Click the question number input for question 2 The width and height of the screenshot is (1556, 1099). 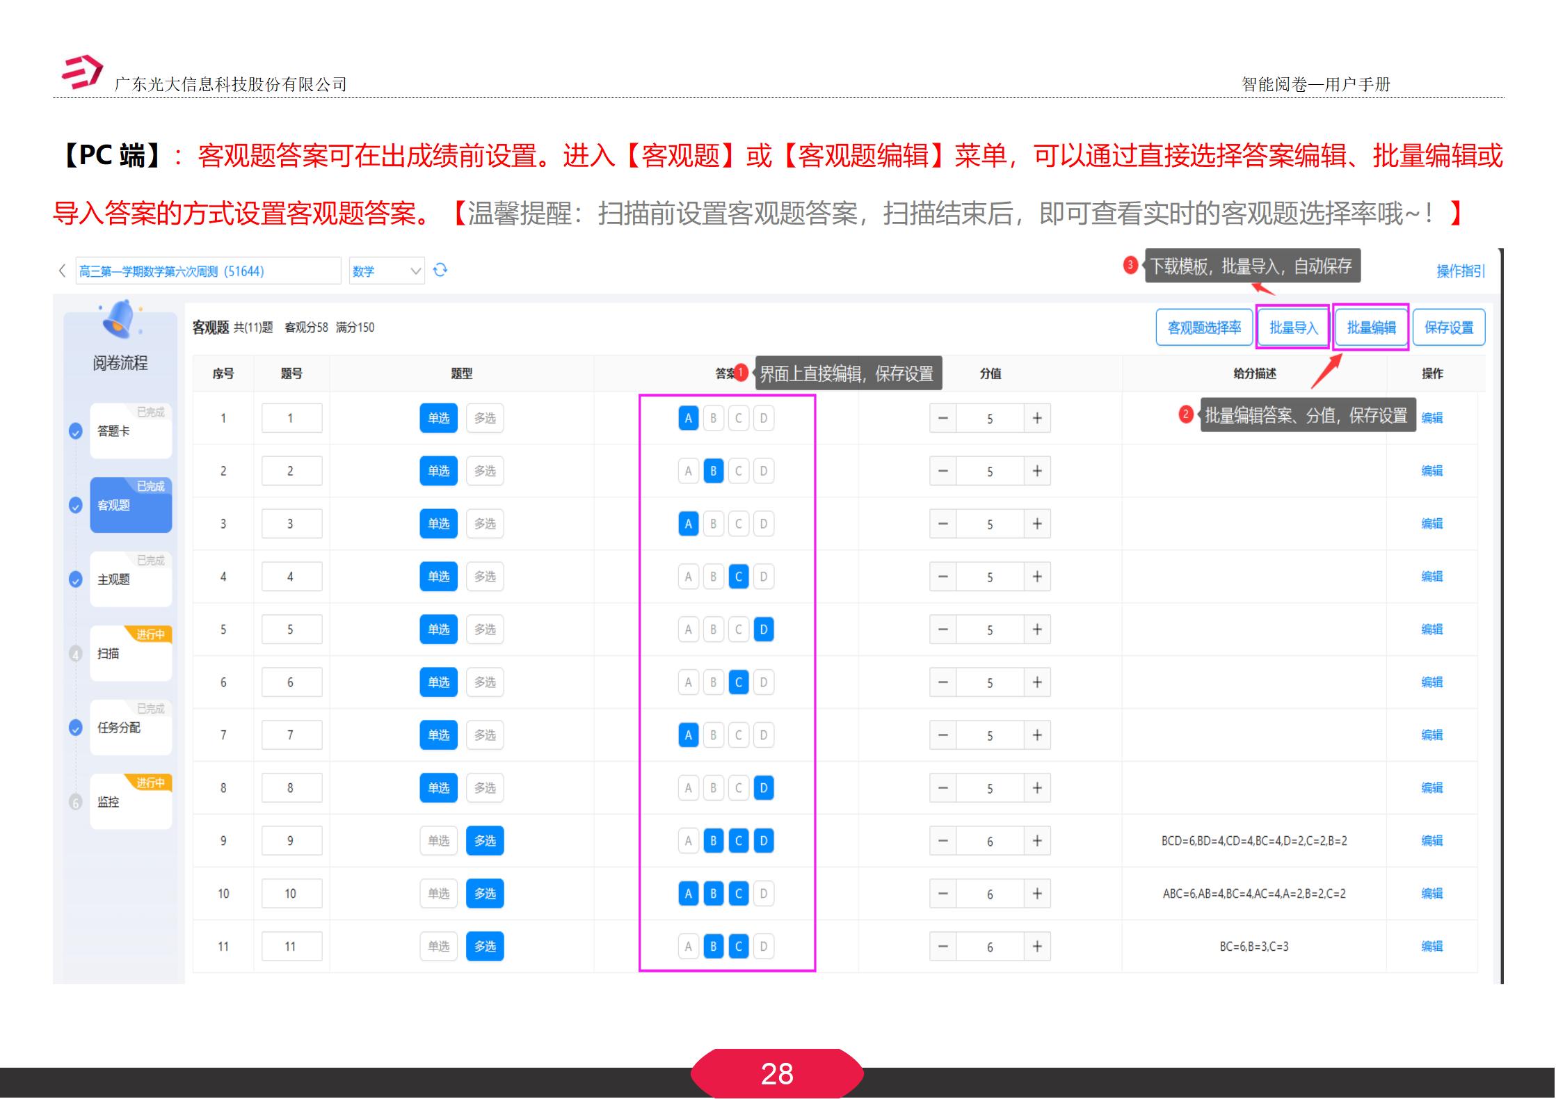tap(291, 470)
